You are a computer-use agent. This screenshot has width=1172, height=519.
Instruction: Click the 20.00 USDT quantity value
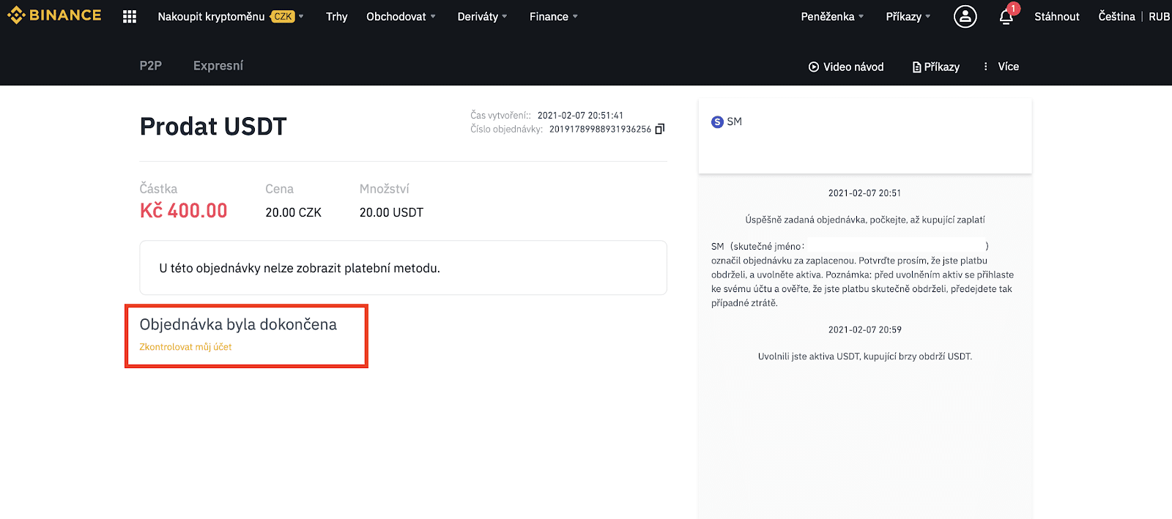(391, 212)
